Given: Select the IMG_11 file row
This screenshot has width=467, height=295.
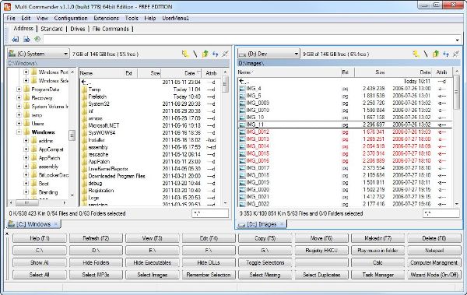Looking at the screenshot, I should tap(345, 125).
